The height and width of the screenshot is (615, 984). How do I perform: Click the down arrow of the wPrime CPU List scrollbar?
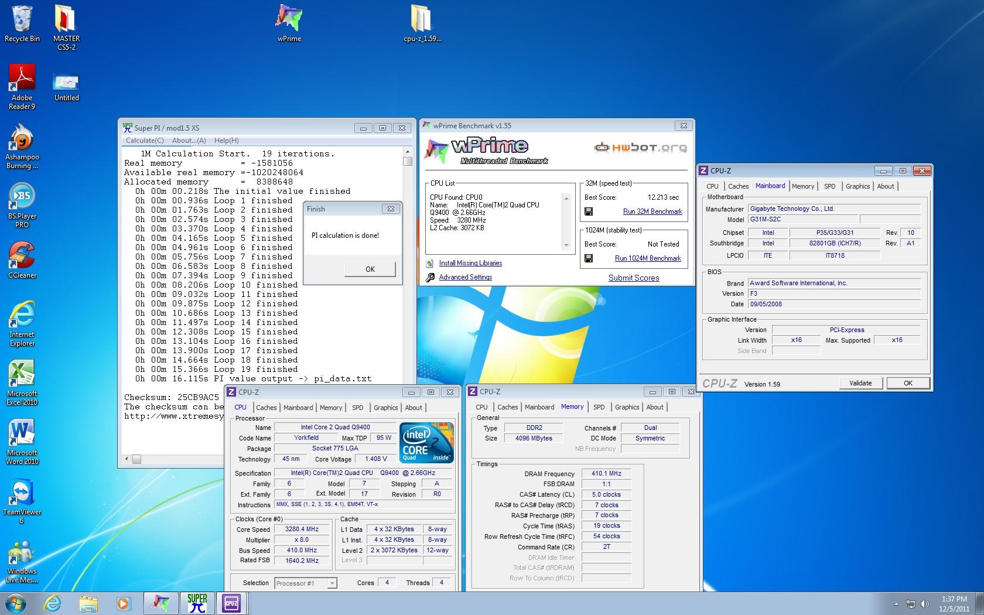pyautogui.click(x=566, y=245)
